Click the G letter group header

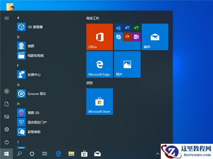tap(18, 85)
